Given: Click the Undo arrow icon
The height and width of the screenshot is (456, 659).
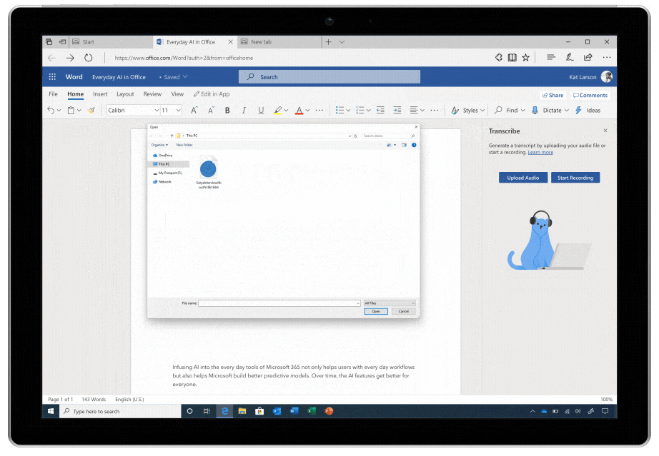Looking at the screenshot, I should [51, 111].
